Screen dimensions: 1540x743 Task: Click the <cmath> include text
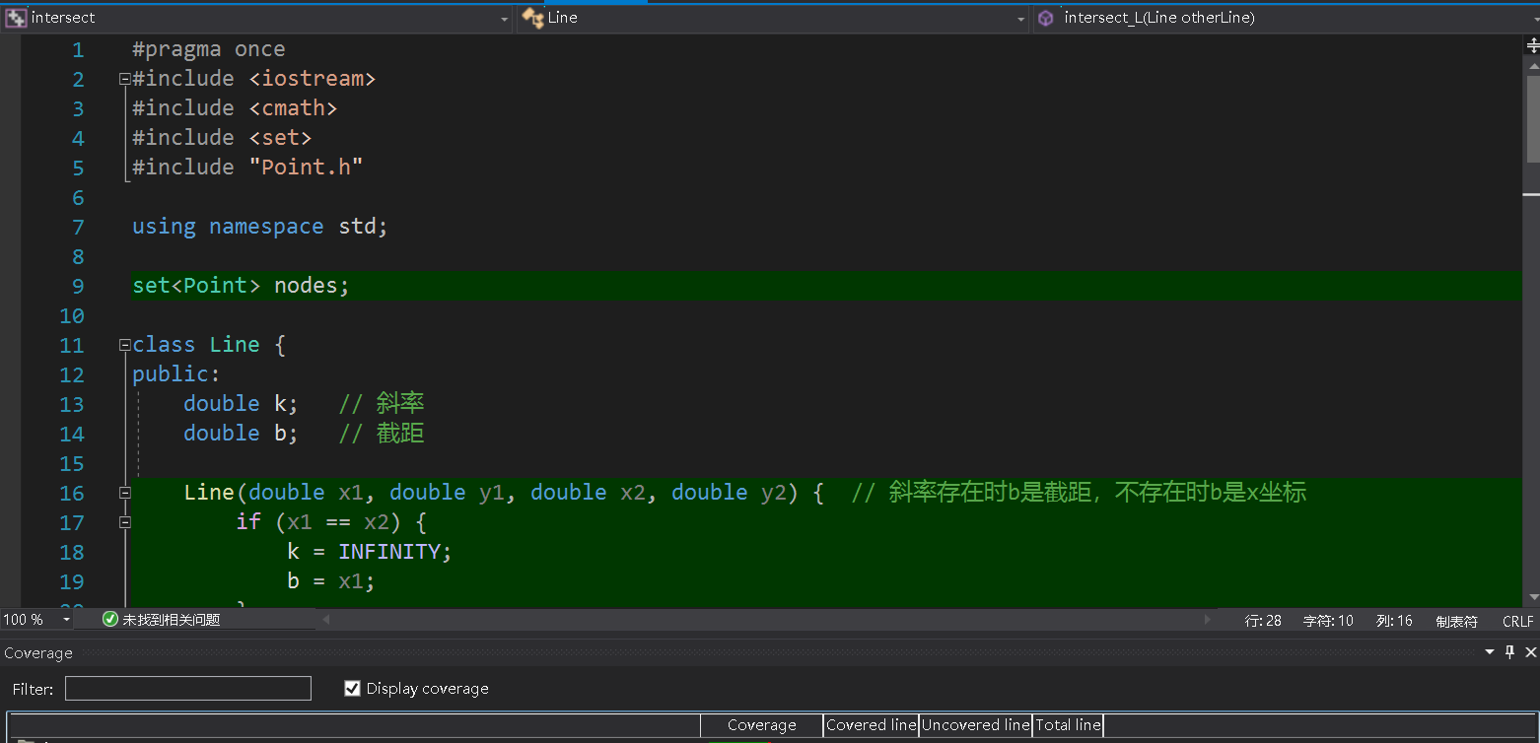coord(293,108)
